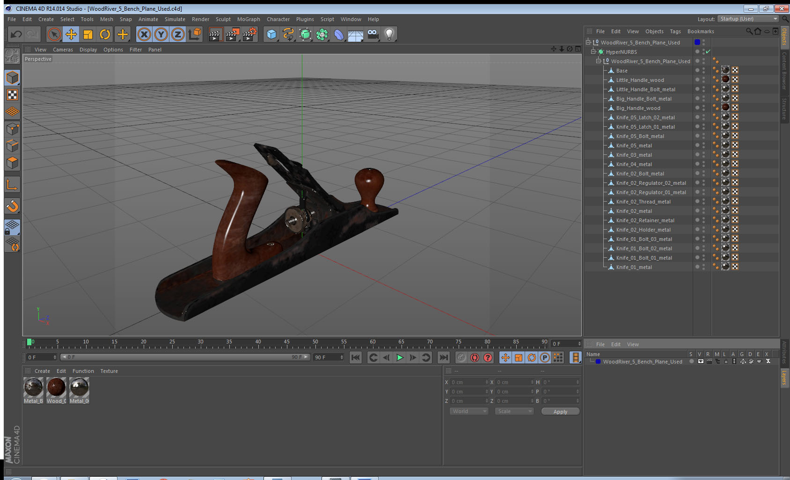This screenshot has width=790, height=480.
Task: Add a light object with bulb icon
Action: [389, 34]
